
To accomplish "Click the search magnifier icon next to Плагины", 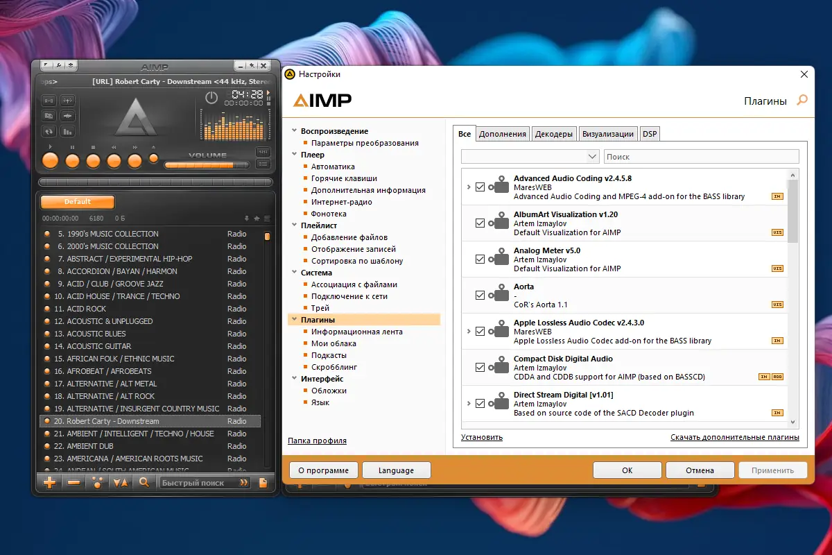I will coord(802,101).
